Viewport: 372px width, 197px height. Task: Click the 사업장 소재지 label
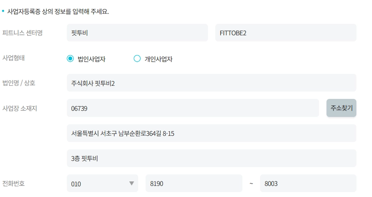tap(20, 108)
